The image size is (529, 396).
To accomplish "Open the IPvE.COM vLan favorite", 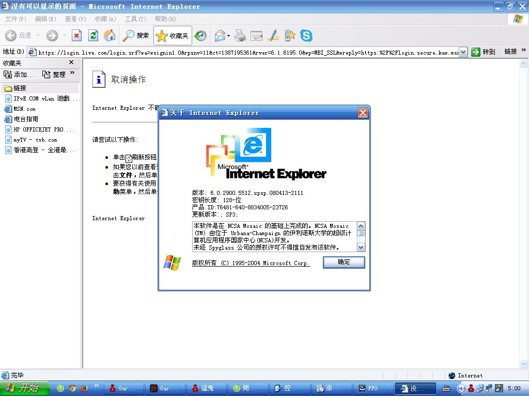I will click(40, 98).
